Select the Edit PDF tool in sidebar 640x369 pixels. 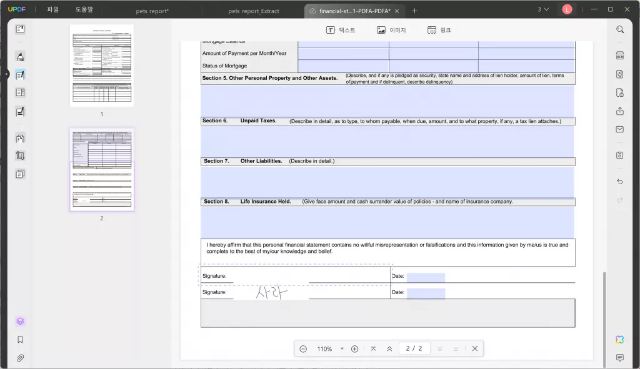20,75
